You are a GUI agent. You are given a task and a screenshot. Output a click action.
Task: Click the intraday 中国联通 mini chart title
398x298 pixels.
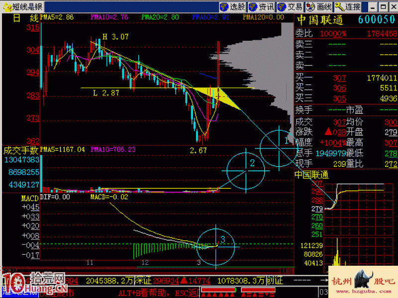[312, 175]
